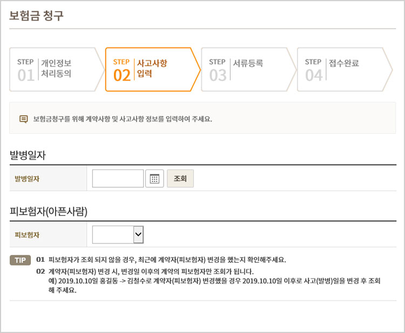This screenshot has width=405, height=333.
Task: Click the notice message icon
Action: 24,119
